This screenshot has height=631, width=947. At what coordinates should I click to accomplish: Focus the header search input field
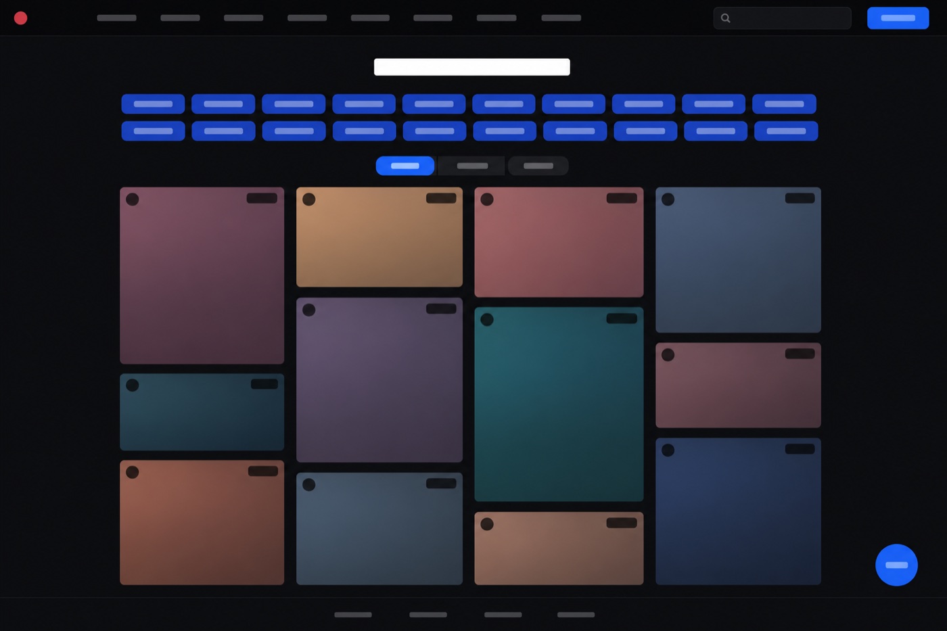[782, 18]
